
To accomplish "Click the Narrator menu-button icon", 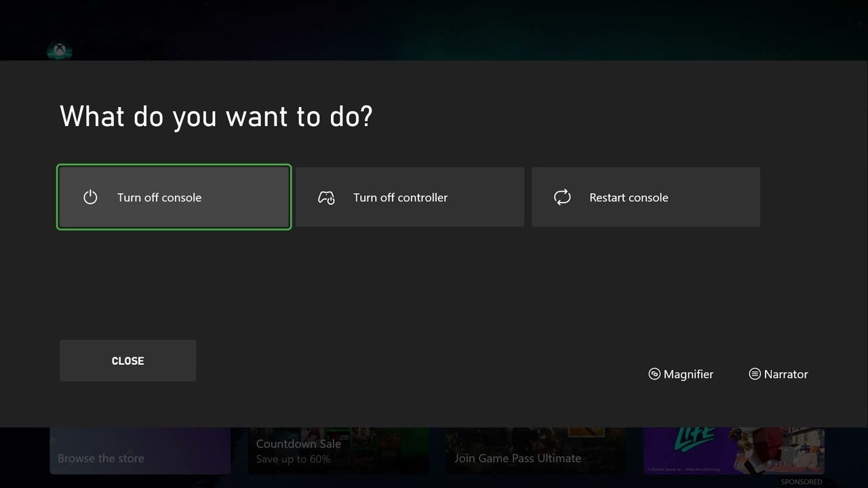I will pos(755,374).
